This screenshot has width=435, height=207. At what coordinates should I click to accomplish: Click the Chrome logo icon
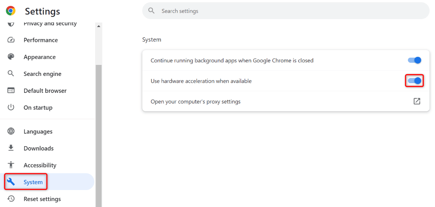11,11
